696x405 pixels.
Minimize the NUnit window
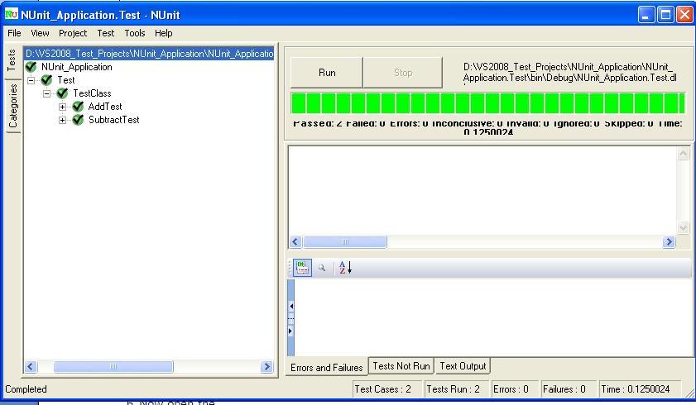pos(646,15)
